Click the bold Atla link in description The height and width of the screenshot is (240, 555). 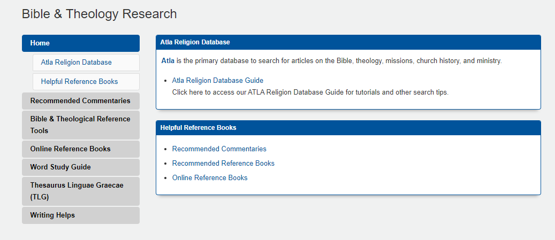click(x=168, y=61)
